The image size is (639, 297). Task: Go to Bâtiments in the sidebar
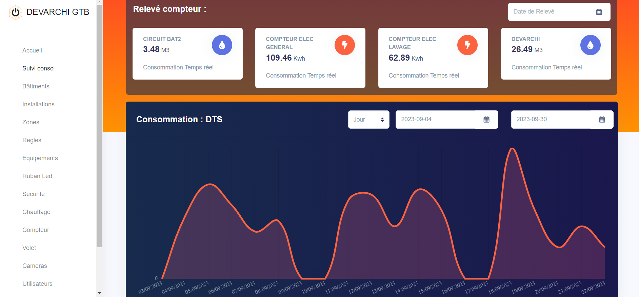point(36,86)
